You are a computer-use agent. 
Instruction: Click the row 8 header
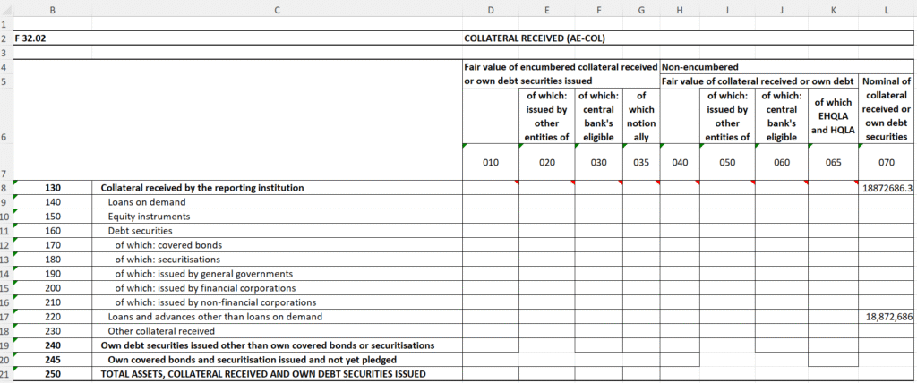(x=4, y=188)
